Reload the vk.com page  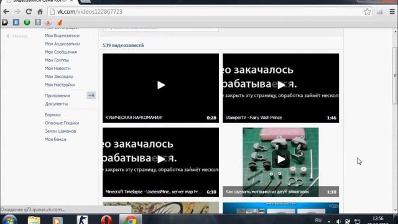tap(29, 12)
